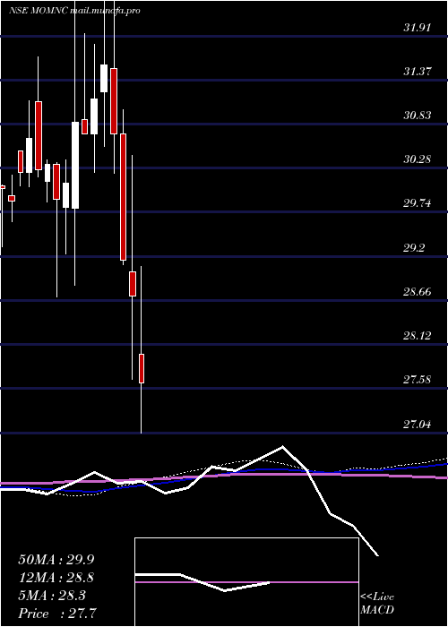The width and height of the screenshot is (448, 627).
Task: Click the 28.12 price axis label
Action: 417,336
